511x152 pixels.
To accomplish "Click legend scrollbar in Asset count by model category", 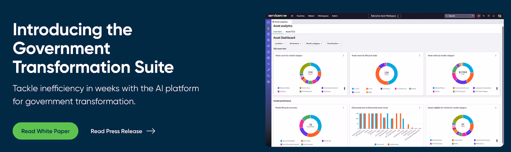I will (344, 88).
